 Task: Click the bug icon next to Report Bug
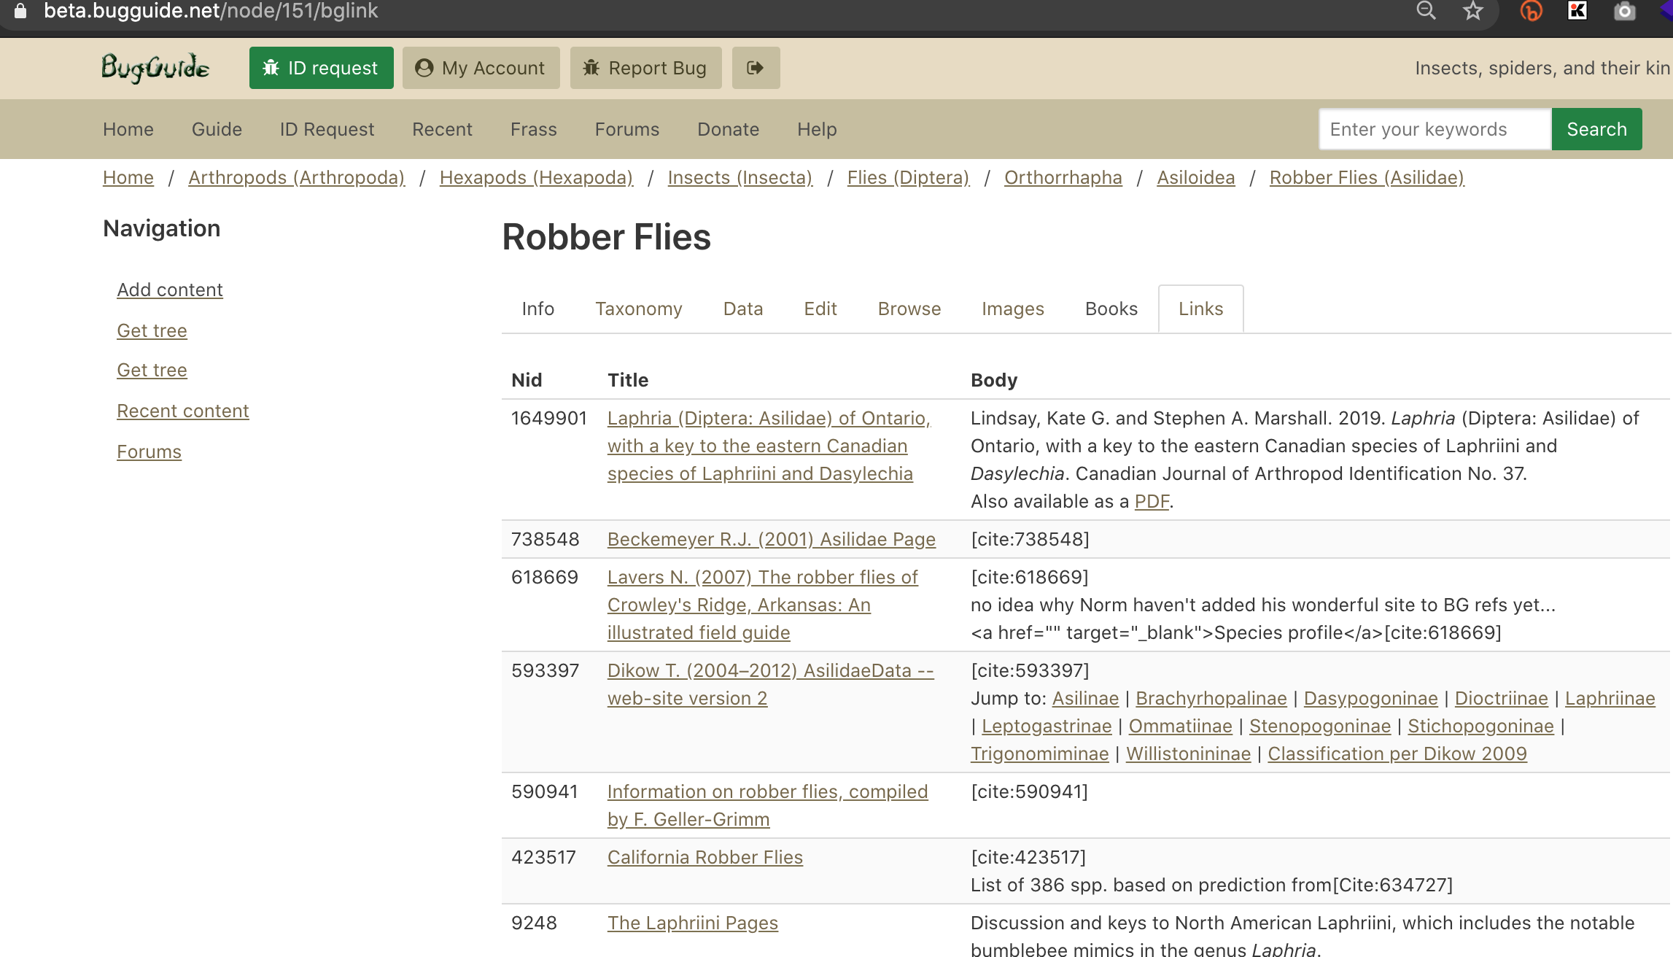(x=591, y=67)
